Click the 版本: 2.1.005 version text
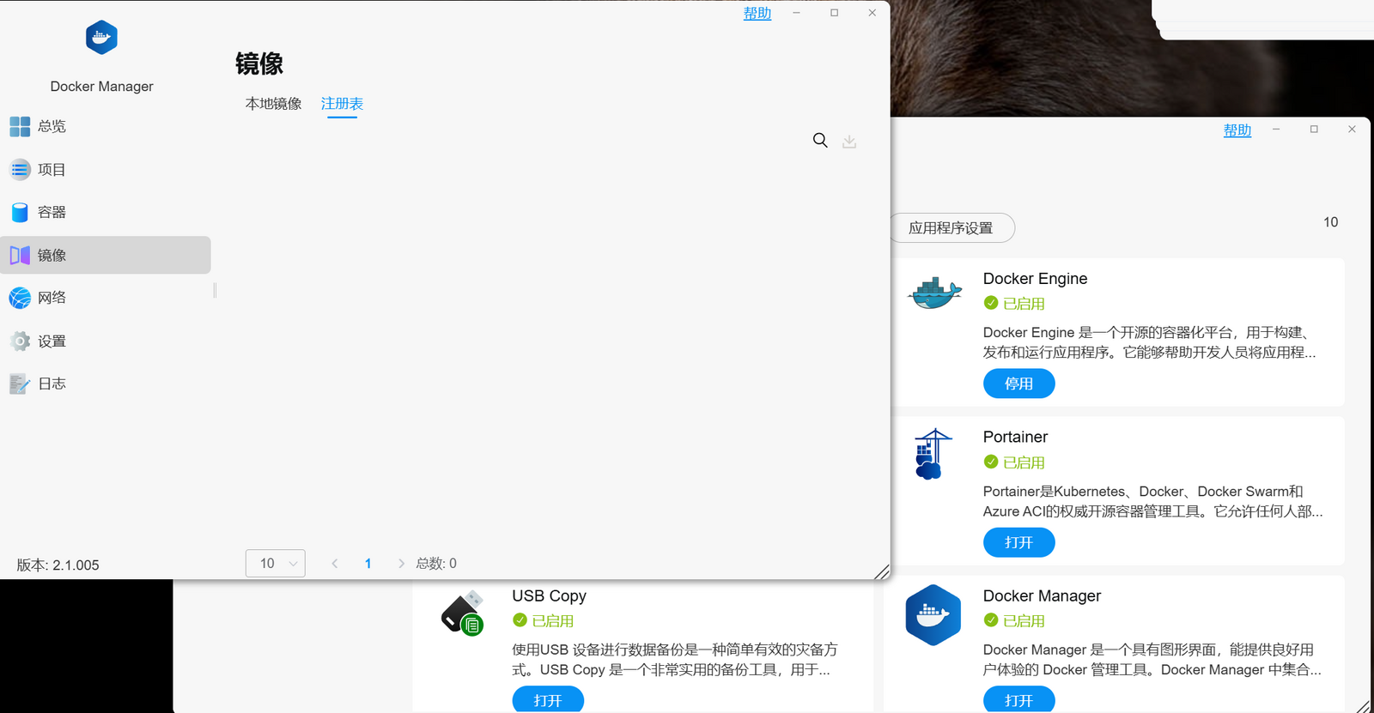 click(x=58, y=565)
